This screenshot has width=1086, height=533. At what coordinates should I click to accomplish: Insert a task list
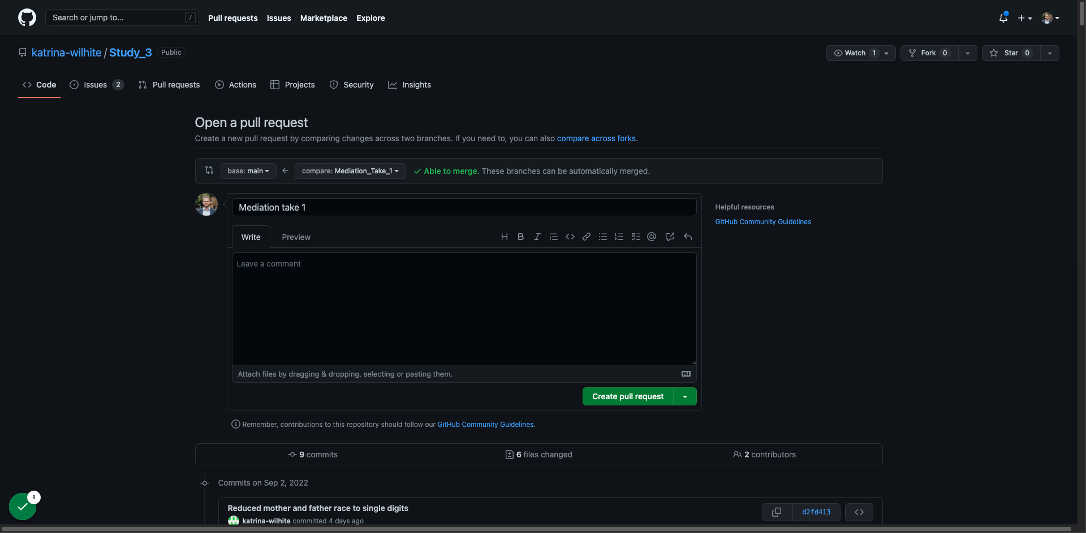tap(636, 237)
